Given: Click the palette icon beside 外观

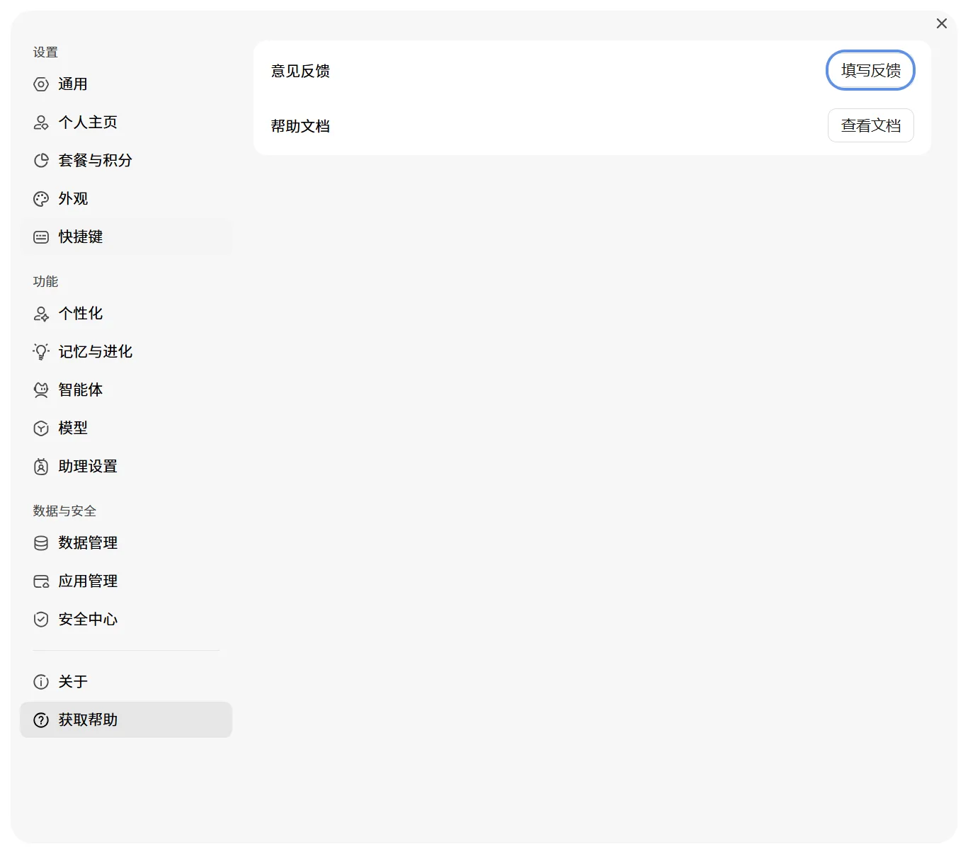Looking at the screenshot, I should [x=41, y=199].
